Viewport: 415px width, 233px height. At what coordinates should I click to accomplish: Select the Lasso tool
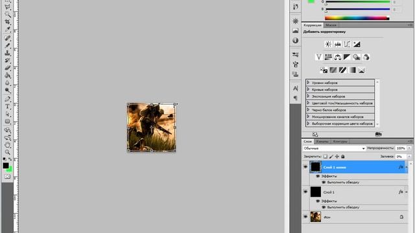point(7,7)
